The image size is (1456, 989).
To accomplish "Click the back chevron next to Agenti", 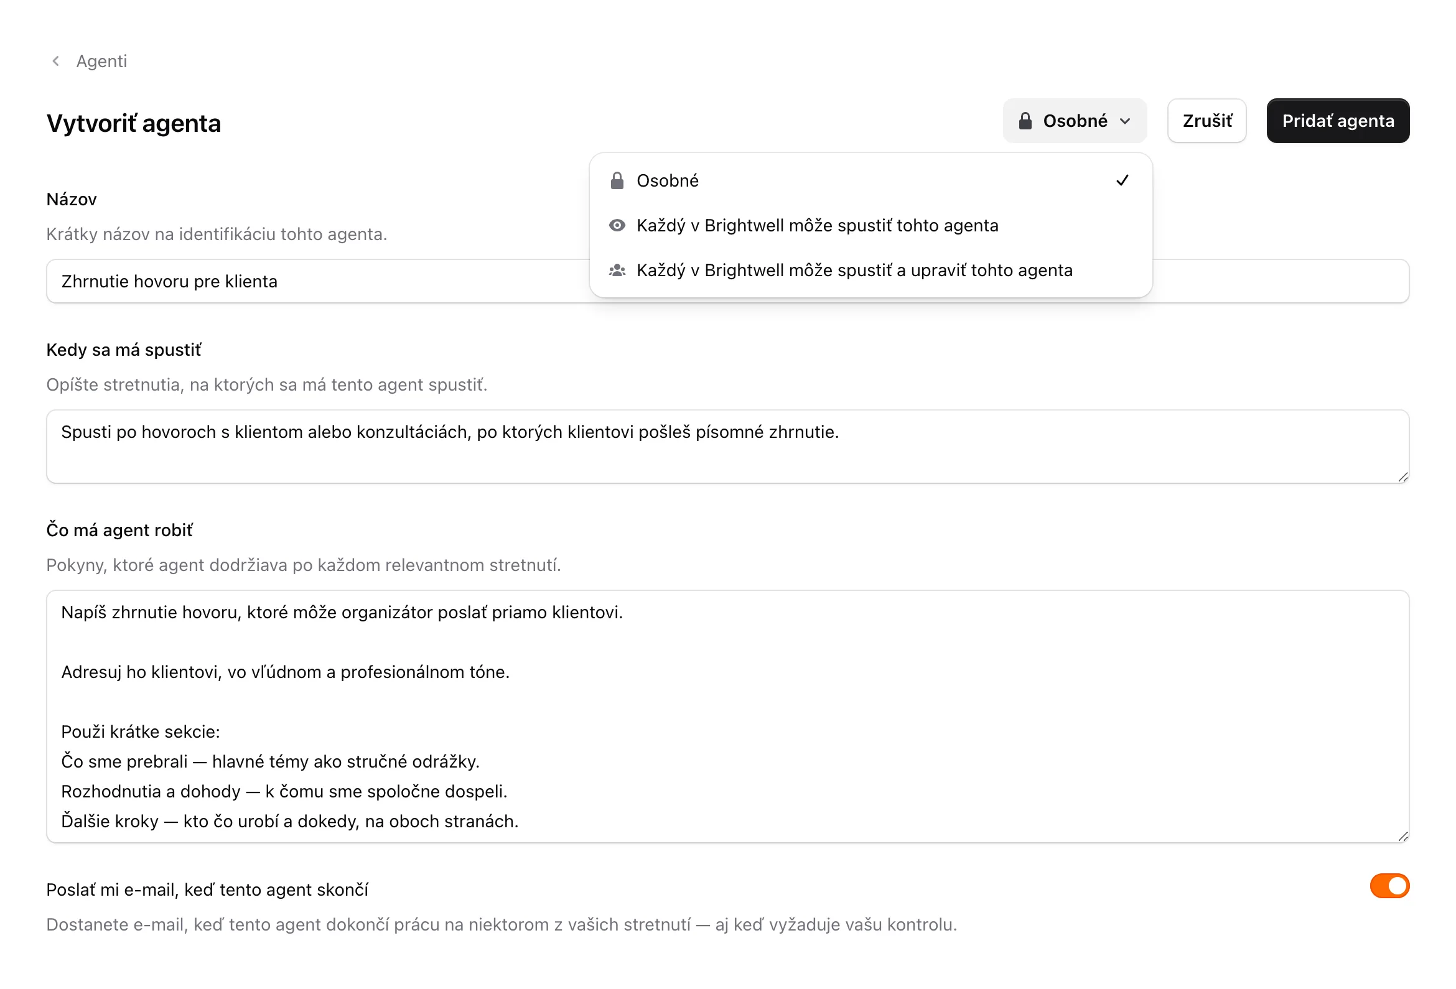I will coord(56,61).
